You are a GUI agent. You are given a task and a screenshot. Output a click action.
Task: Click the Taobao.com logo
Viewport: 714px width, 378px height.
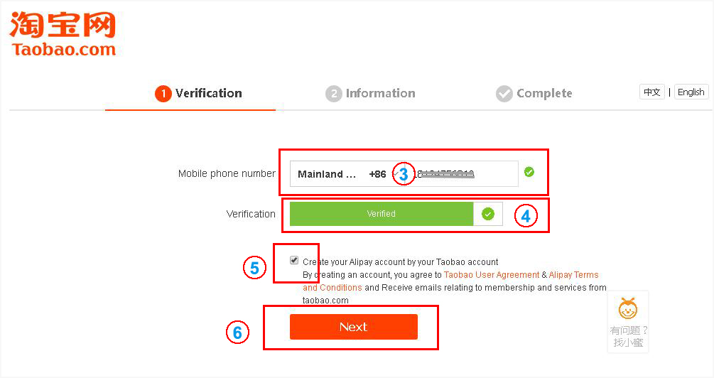[63, 33]
